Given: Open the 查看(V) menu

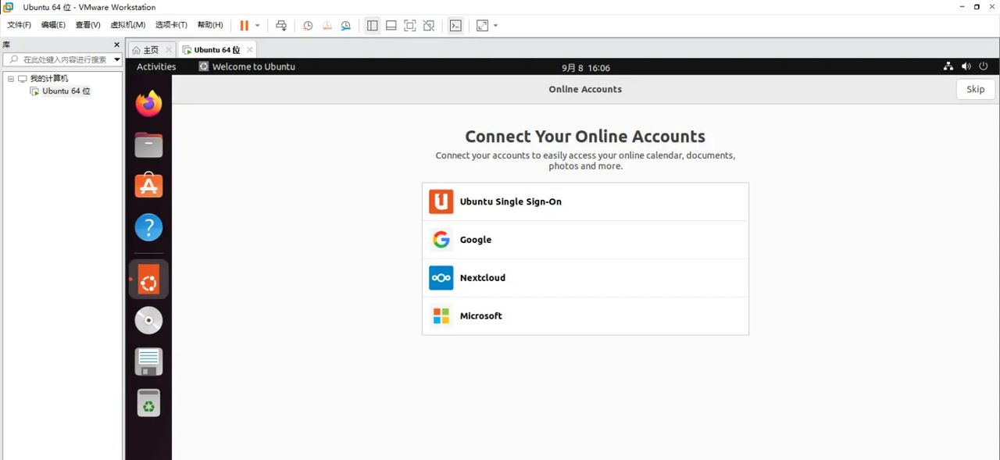Looking at the screenshot, I should (87, 25).
